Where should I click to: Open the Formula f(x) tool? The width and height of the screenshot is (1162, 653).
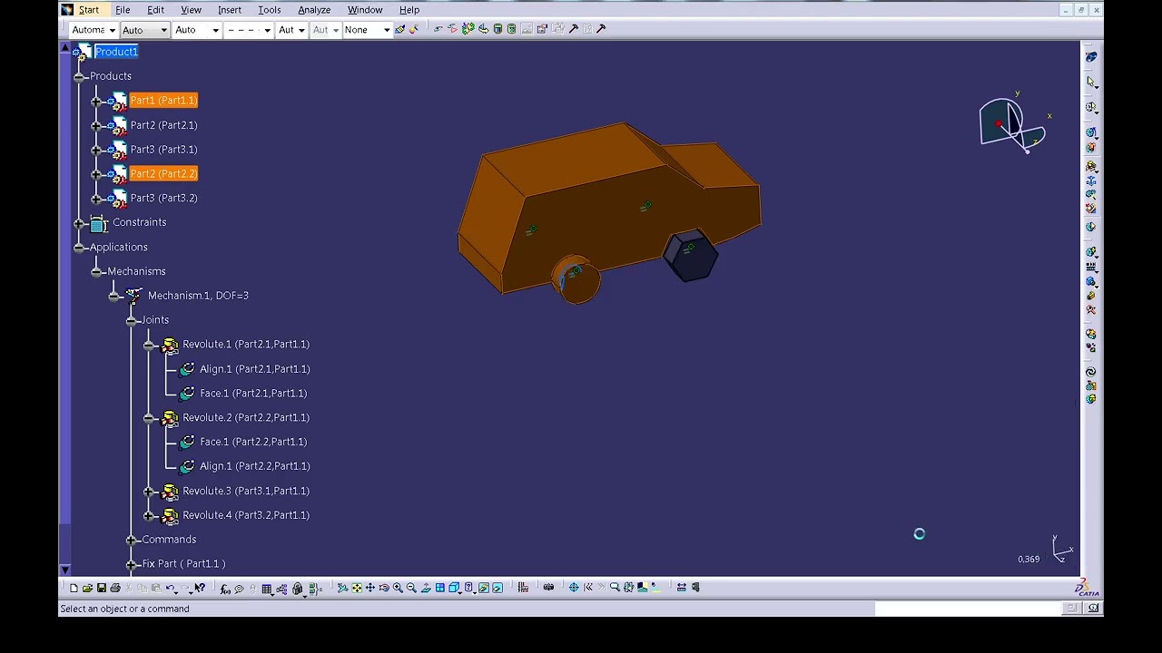(225, 589)
